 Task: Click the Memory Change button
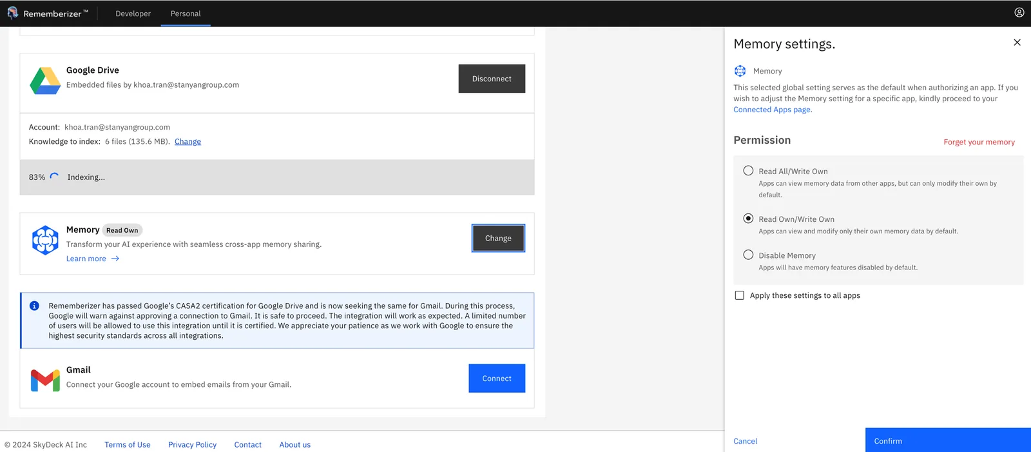pos(498,238)
